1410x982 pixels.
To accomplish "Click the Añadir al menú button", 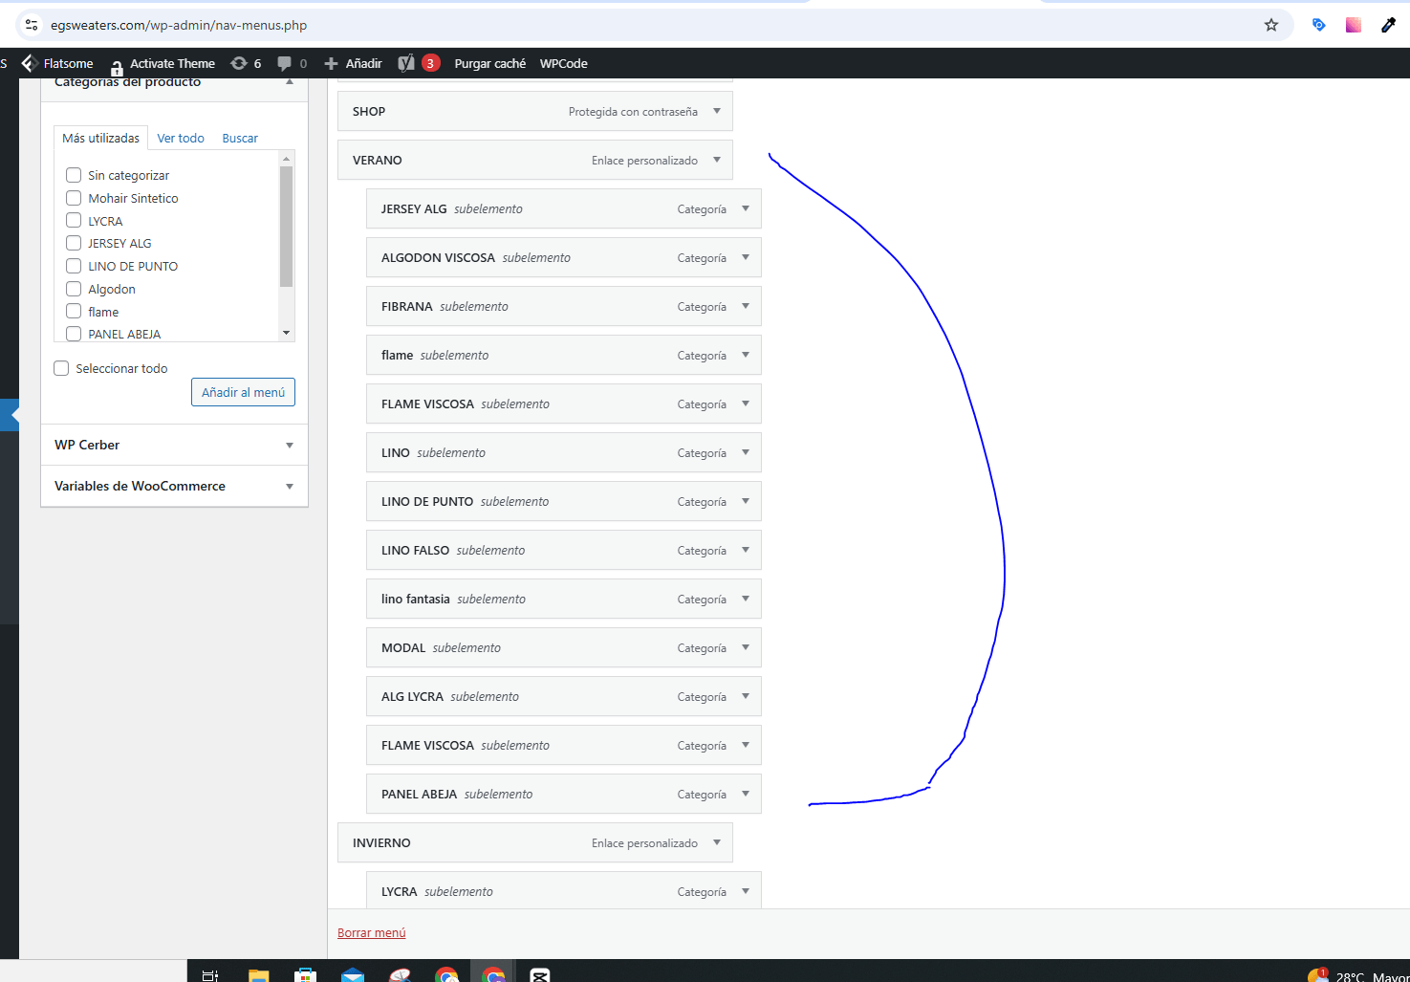I will (x=243, y=392).
